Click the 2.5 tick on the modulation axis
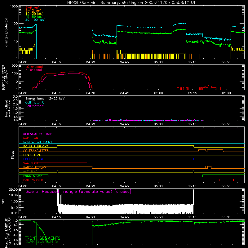Image resolution: width=248 pixels, height=248 pixels. (15, 100)
